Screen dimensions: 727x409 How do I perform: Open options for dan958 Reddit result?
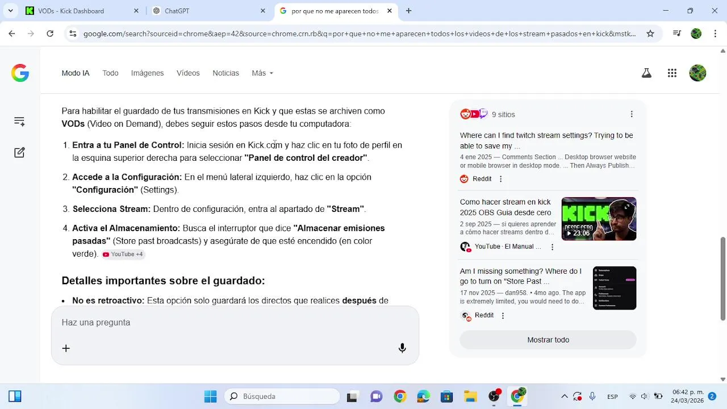tap(503, 315)
